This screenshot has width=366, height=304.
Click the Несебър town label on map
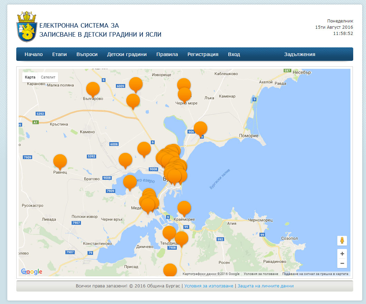pyautogui.click(x=302, y=72)
